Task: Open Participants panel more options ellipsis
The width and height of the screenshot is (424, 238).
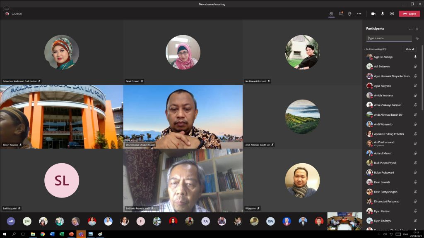Action: click(x=411, y=29)
